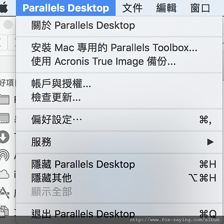This screenshot has height=224, width=224.
Task: Open the Applications icon in sidebar
Action: (x=4, y=192)
